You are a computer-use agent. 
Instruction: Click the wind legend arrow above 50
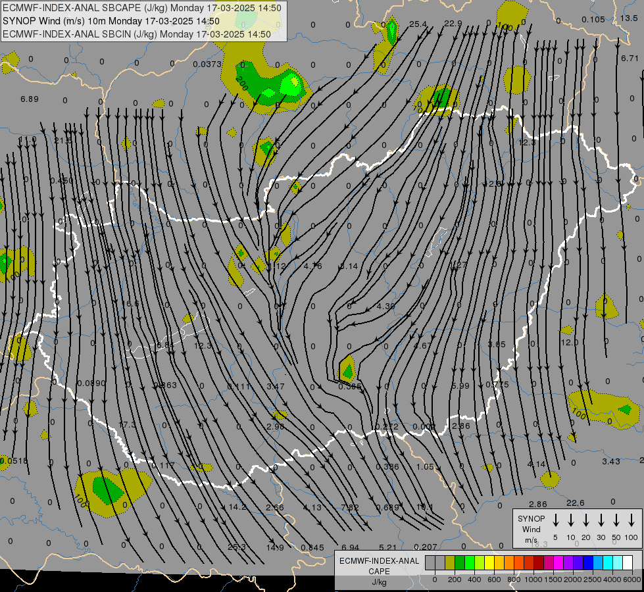[616, 520]
